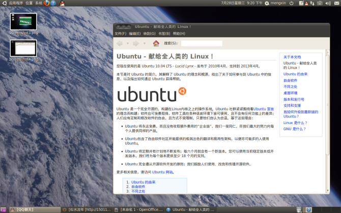341x213 pixels.
Task: Open the mengxin user status menu
Action: 275,3
